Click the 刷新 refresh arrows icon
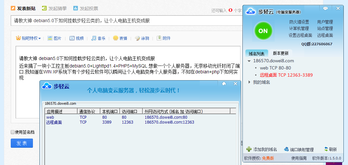 click(x=326, y=149)
